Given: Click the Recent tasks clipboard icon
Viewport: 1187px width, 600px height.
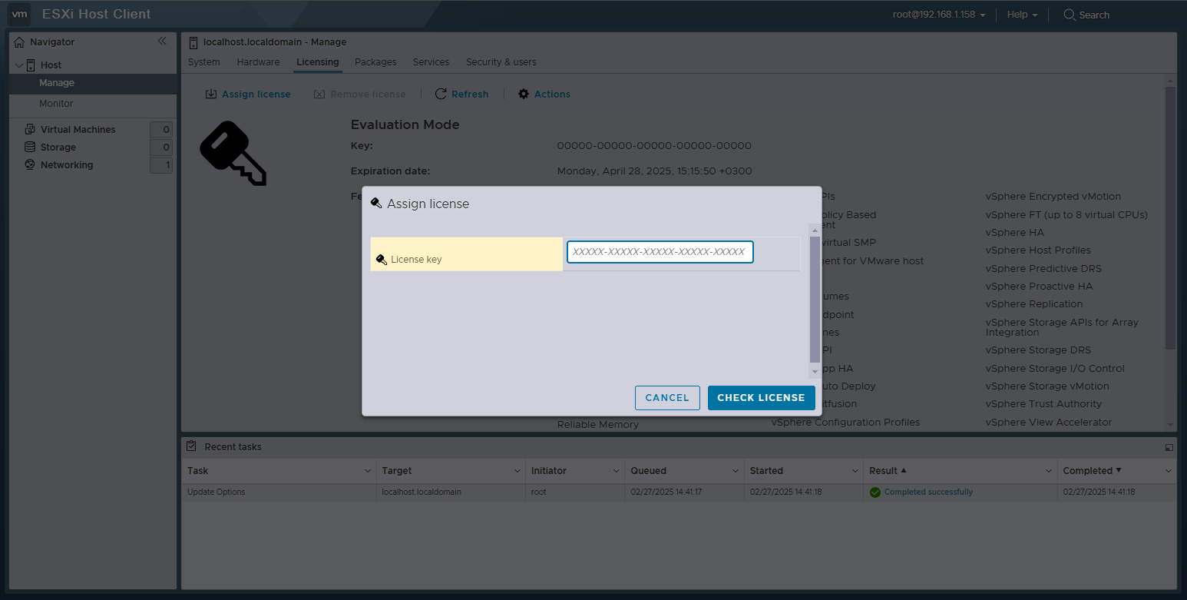Looking at the screenshot, I should pyautogui.click(x=192, y=446).
